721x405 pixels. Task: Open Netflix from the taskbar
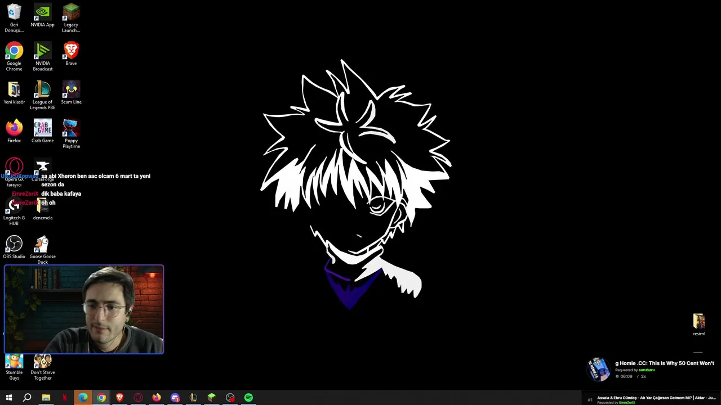64,398
